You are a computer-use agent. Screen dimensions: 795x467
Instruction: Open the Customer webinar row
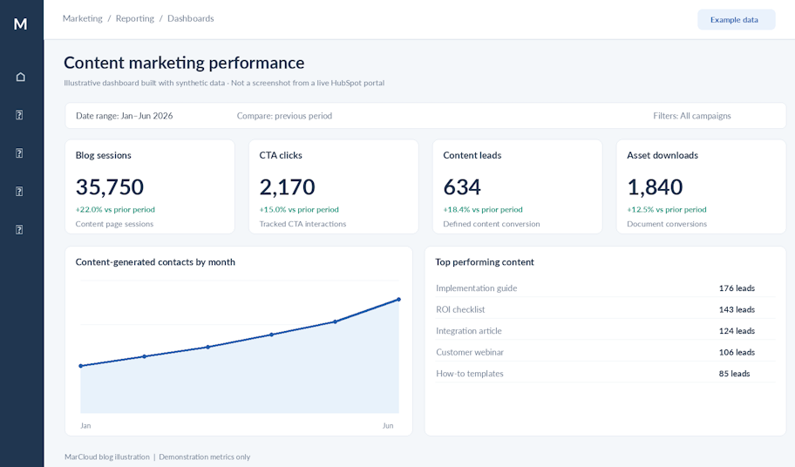[605, 352]
